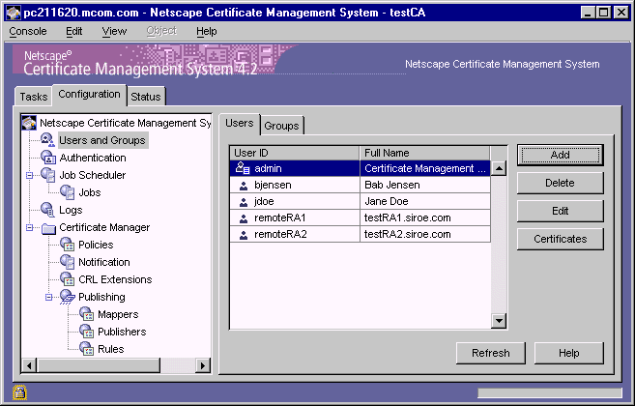Collapse the Publishing tree node
Image resolution: width=635 pixels, height=406 pixels.
point(49,298)
